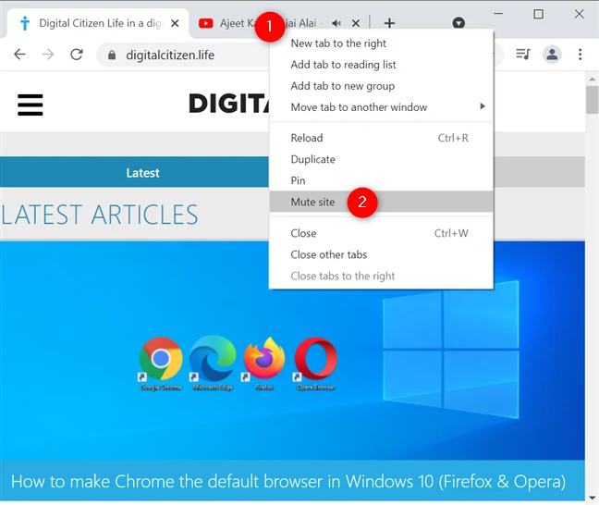The image size is (599, 505).
Task: Switch to the Ajeet YouTube tab
Action: point(279,23)
